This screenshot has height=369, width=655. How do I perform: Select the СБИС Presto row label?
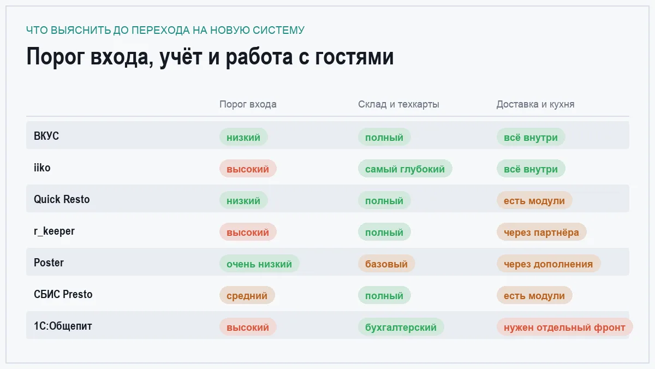tap(63, 294)
